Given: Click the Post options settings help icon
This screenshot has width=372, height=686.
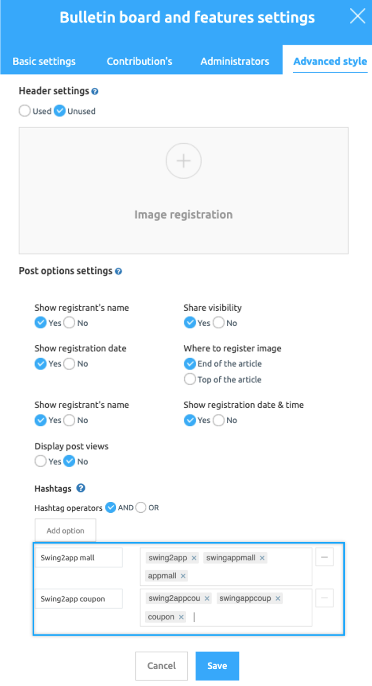Looking at the screenshot, I should click(x=118, y=272).
